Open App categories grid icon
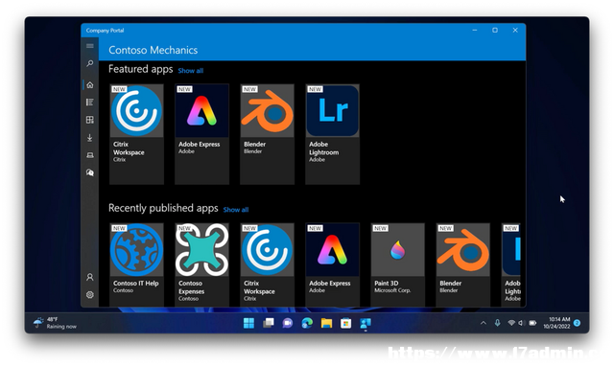 point(89,120)
